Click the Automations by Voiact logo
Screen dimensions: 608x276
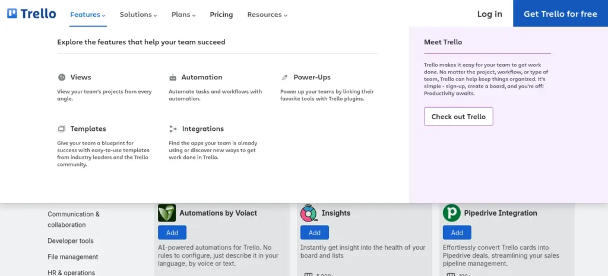click(x=167, y=213)
